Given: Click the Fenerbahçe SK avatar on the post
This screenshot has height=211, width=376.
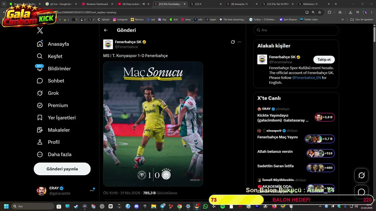Looking at the screenshot, I should coord(108,44).
